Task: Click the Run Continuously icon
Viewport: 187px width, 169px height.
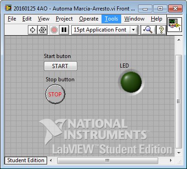Action: 43,30
